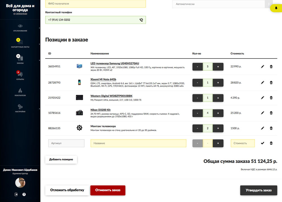Image resolution: width=282 pixels, height=202 pixels.
Task: Open help question mark icon
Action: [24, 194]
